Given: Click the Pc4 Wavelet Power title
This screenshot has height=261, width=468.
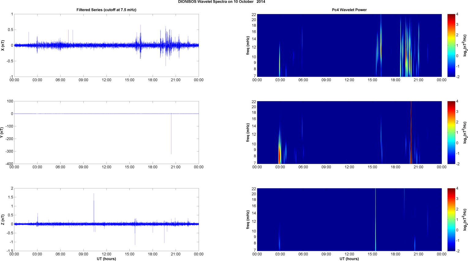Looking at the screenshot, I should click(349, 10).
